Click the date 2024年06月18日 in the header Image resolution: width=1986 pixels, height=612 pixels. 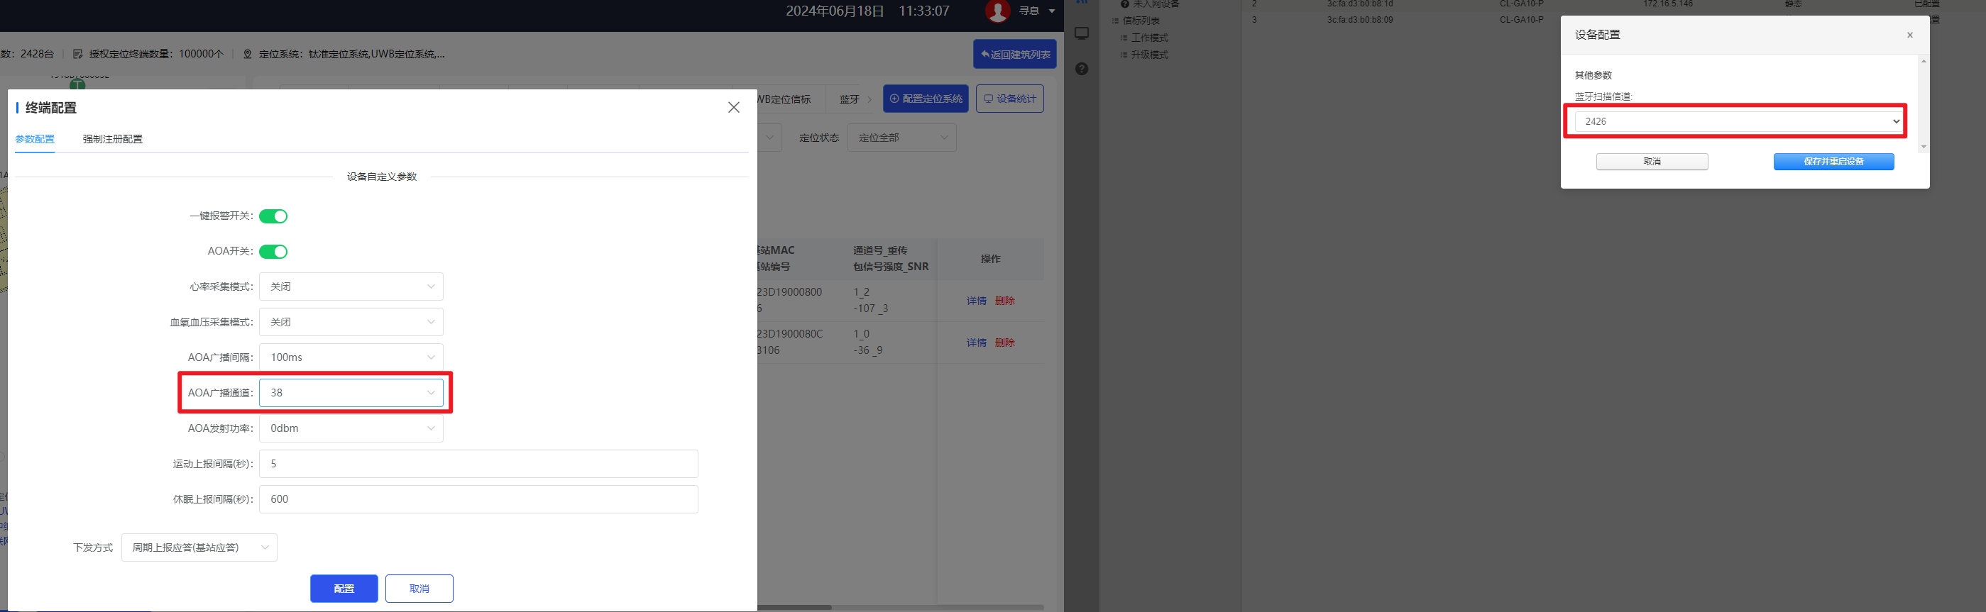pos(835,11)
